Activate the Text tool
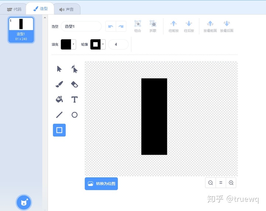Image resolution: width=266 pixels, height=211 pixels. point(74,100)
